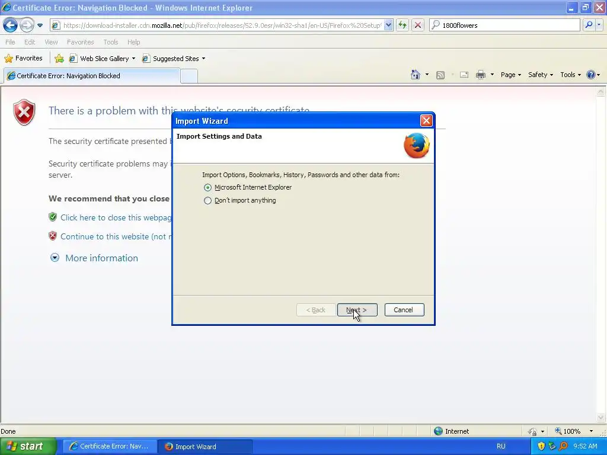Click the blue Help question icon
The image size is (607, 455).
coord(591,75)
